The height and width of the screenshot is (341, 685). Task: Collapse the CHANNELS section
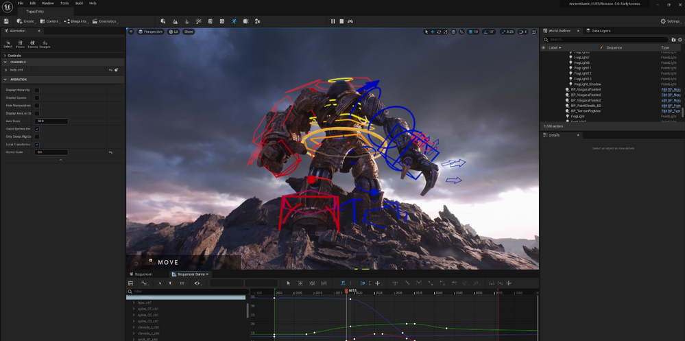(x=5, y=62)
